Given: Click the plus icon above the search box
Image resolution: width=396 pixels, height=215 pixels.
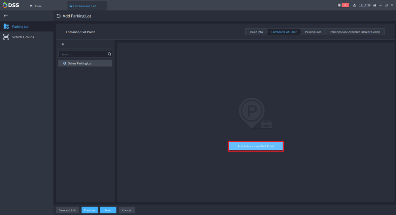Looking at the screenshot, I should coord(63,44).
